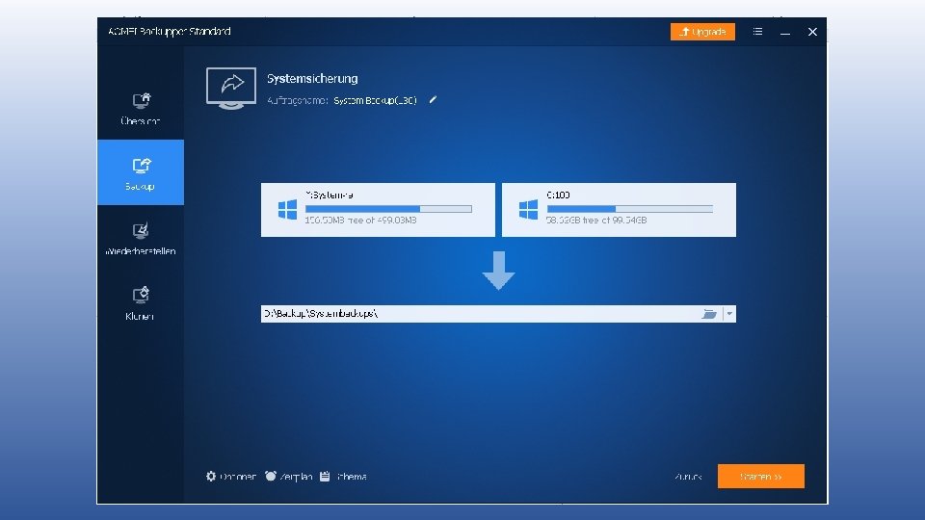Click the task name System Backup text
This screenshot has width=925, height=520.
(375, 101)
